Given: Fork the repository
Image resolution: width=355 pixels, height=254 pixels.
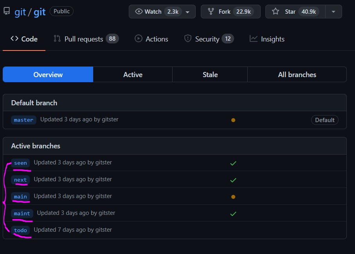Looking at the screenshot, I should click(x=231, y=12).
